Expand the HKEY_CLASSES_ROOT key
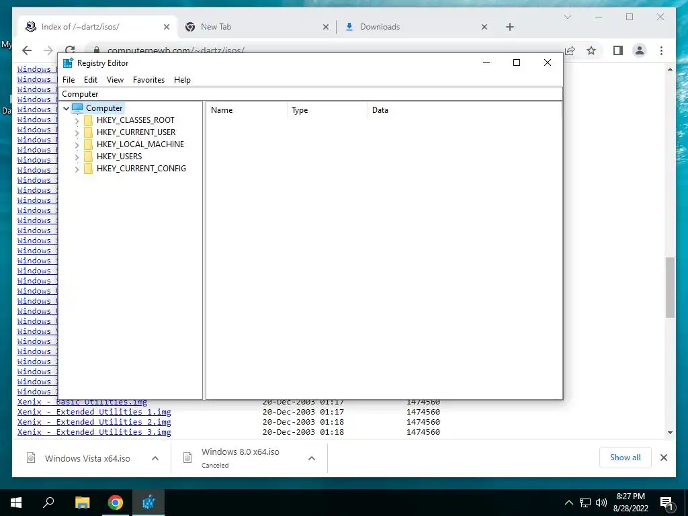Screen dimensions: 688x516 [x=77, y=120]
